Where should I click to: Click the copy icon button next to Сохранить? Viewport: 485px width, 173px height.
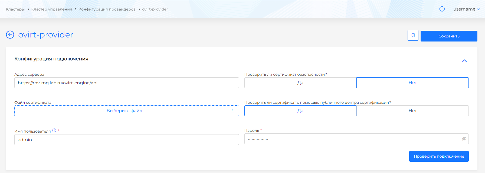(413, 35)
